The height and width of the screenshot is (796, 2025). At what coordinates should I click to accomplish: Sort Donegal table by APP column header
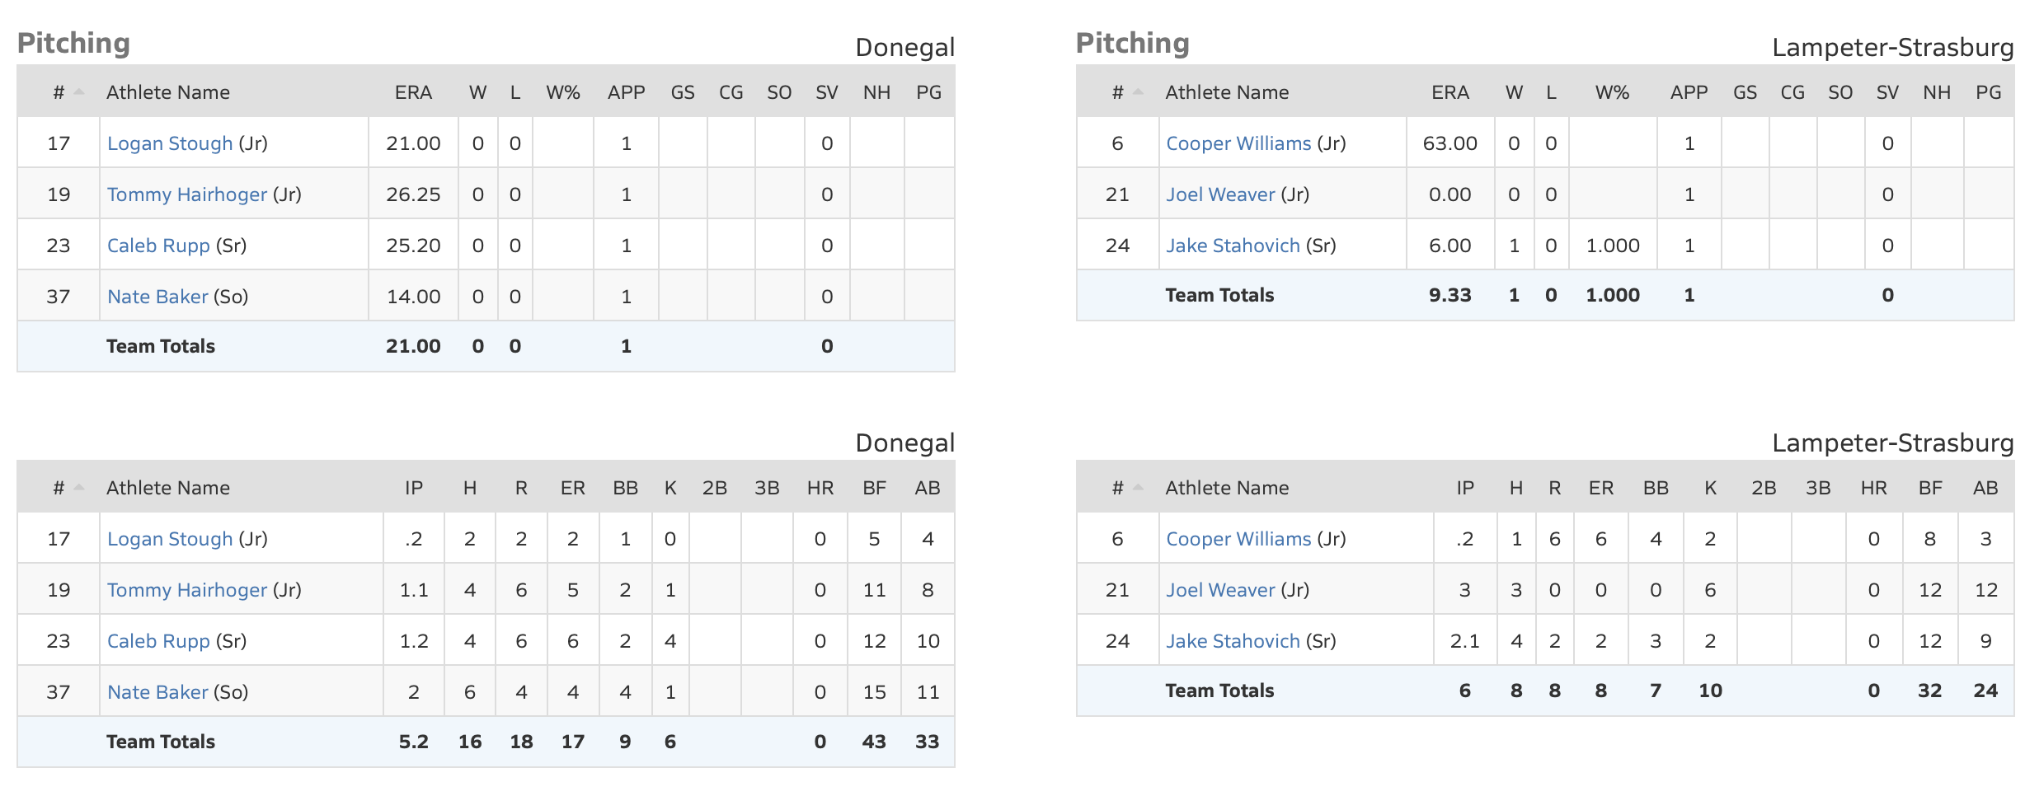pyautogui.click(x=626, y=92)
